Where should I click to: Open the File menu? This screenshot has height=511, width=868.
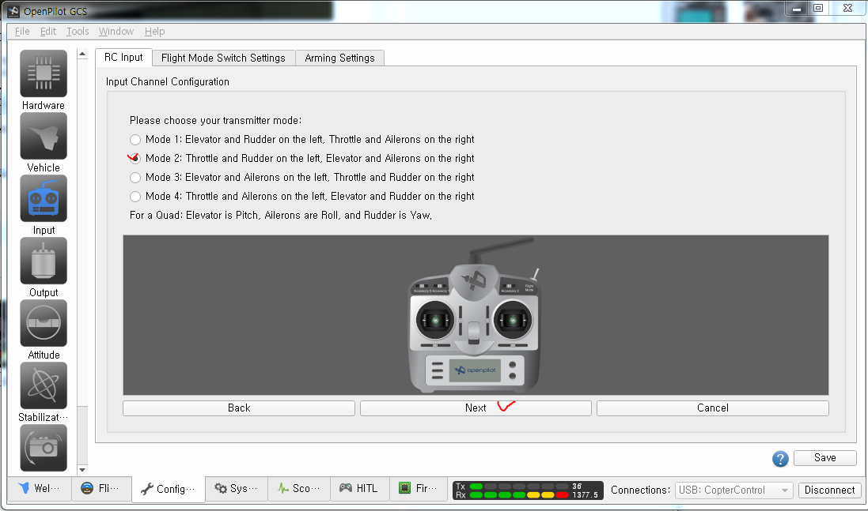tap(22, 32)
